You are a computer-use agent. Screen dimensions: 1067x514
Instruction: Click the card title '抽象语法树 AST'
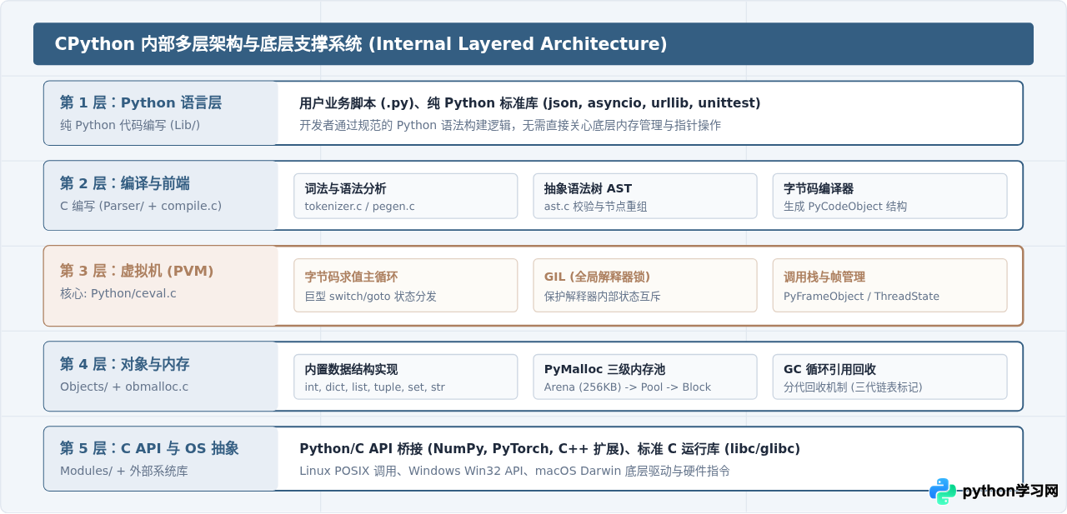pyautogui.click(x=588, y=189)
